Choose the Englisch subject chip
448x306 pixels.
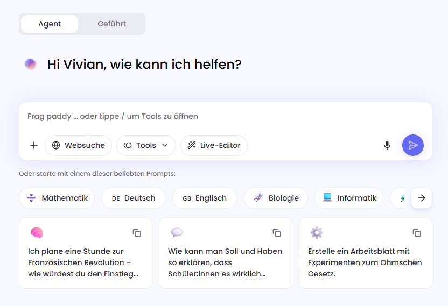click(x=204, y=198)
